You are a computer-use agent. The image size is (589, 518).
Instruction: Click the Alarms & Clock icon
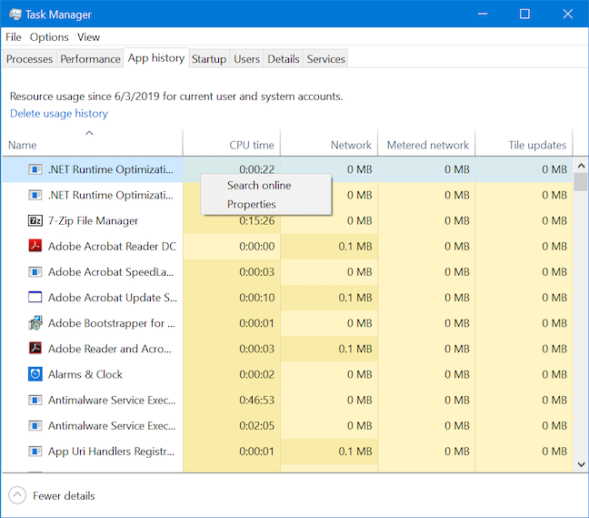pyautogui.click(x=35, y=374)
